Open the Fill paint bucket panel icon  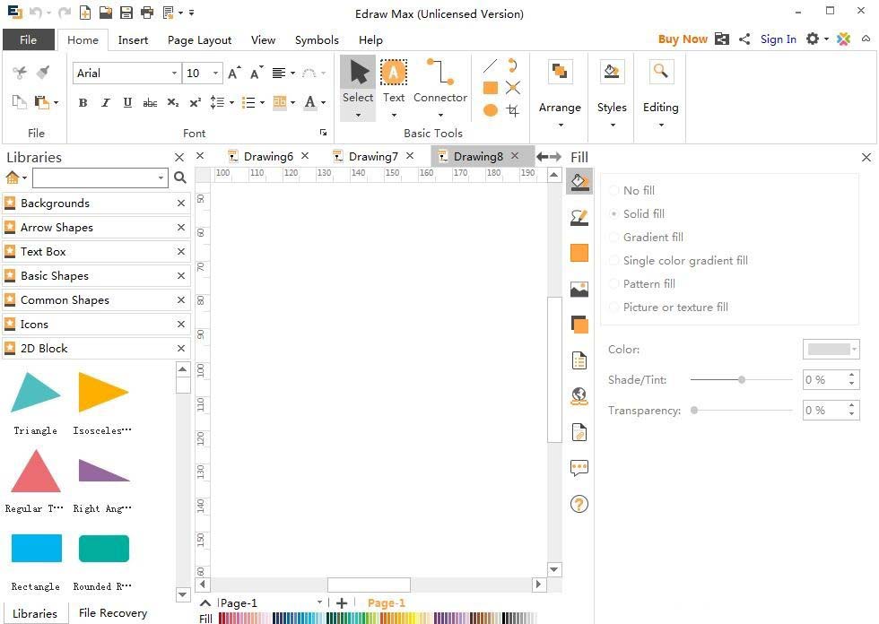pyautogui.click(x=579, y=181)
